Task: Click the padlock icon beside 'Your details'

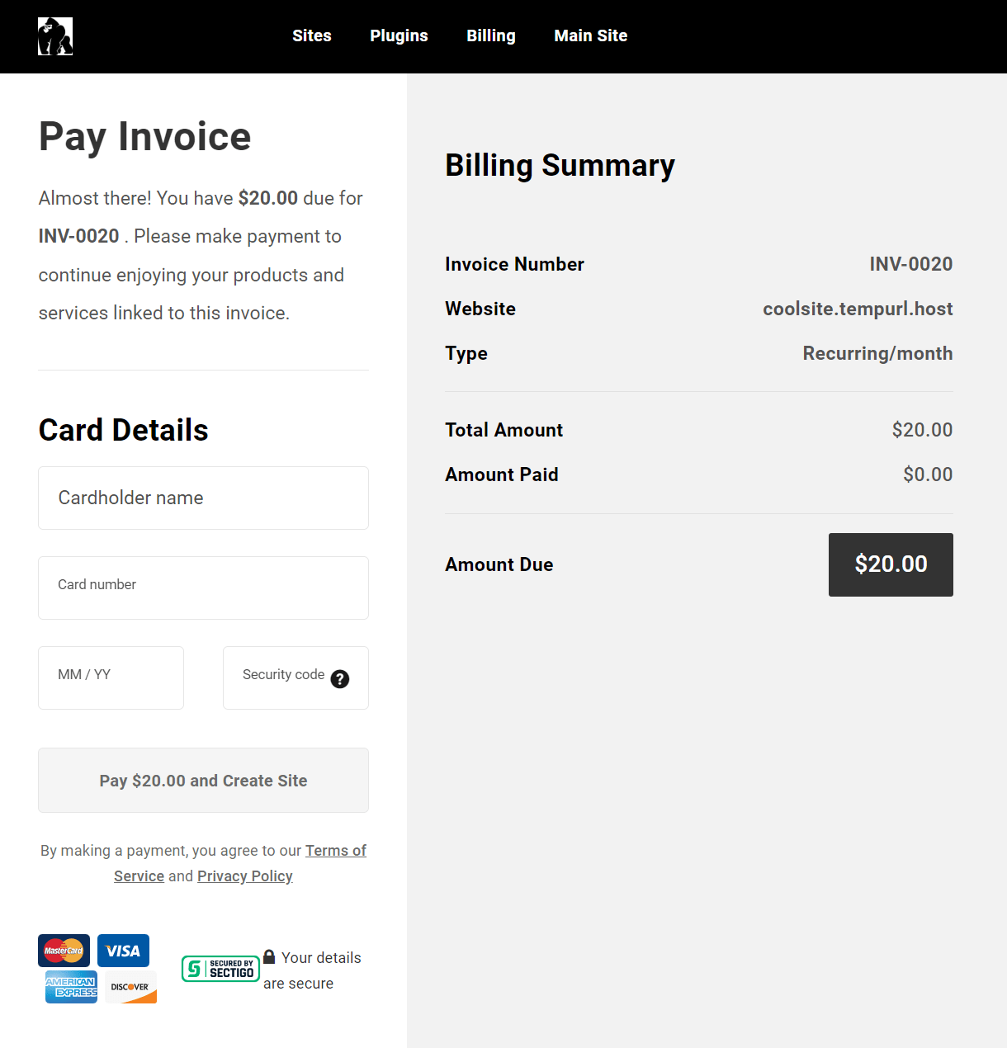Action: 269,956
